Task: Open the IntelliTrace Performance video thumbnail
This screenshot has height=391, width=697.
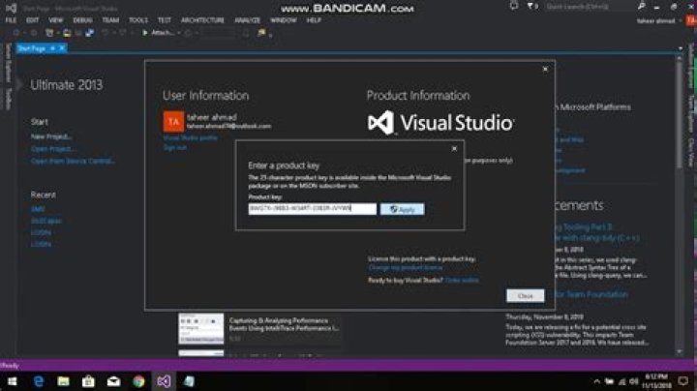Action: tap(201, 328)
